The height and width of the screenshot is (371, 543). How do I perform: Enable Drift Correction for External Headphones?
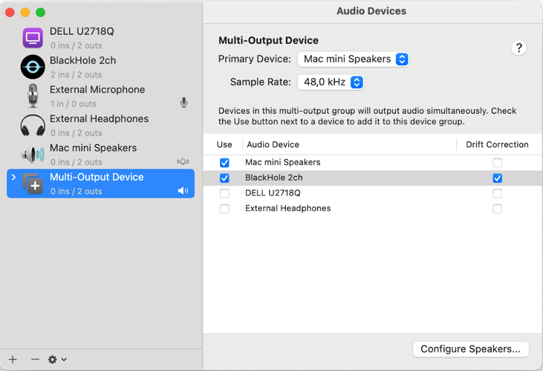point(497,209)
